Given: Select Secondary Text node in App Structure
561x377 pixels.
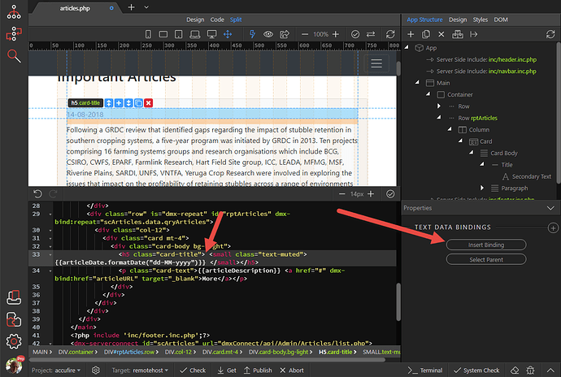Looking at the screenshot, I should 532,175.
